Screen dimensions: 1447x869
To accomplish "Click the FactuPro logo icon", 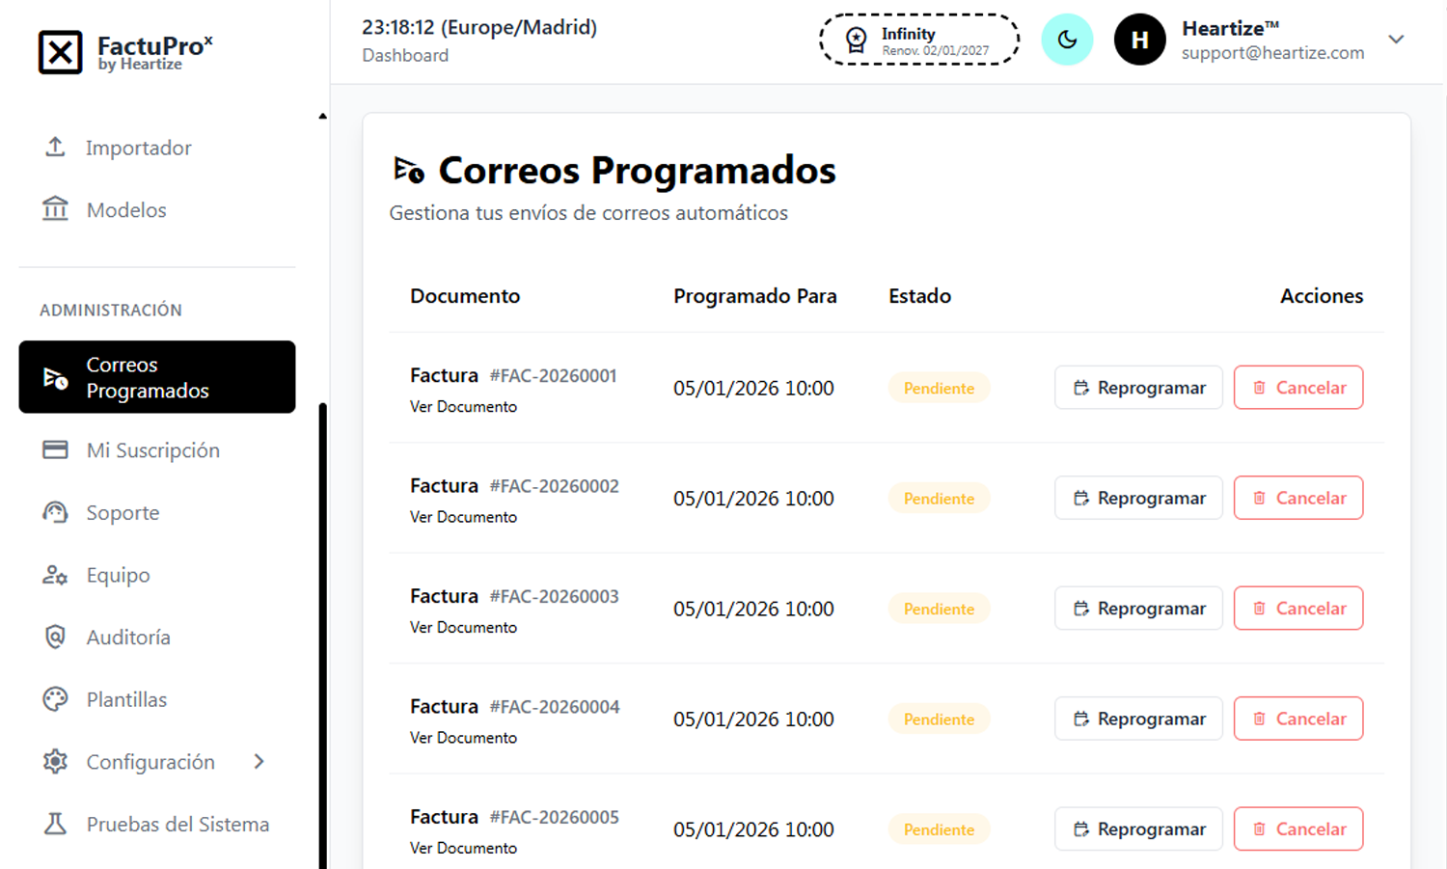I will point(61,52).
